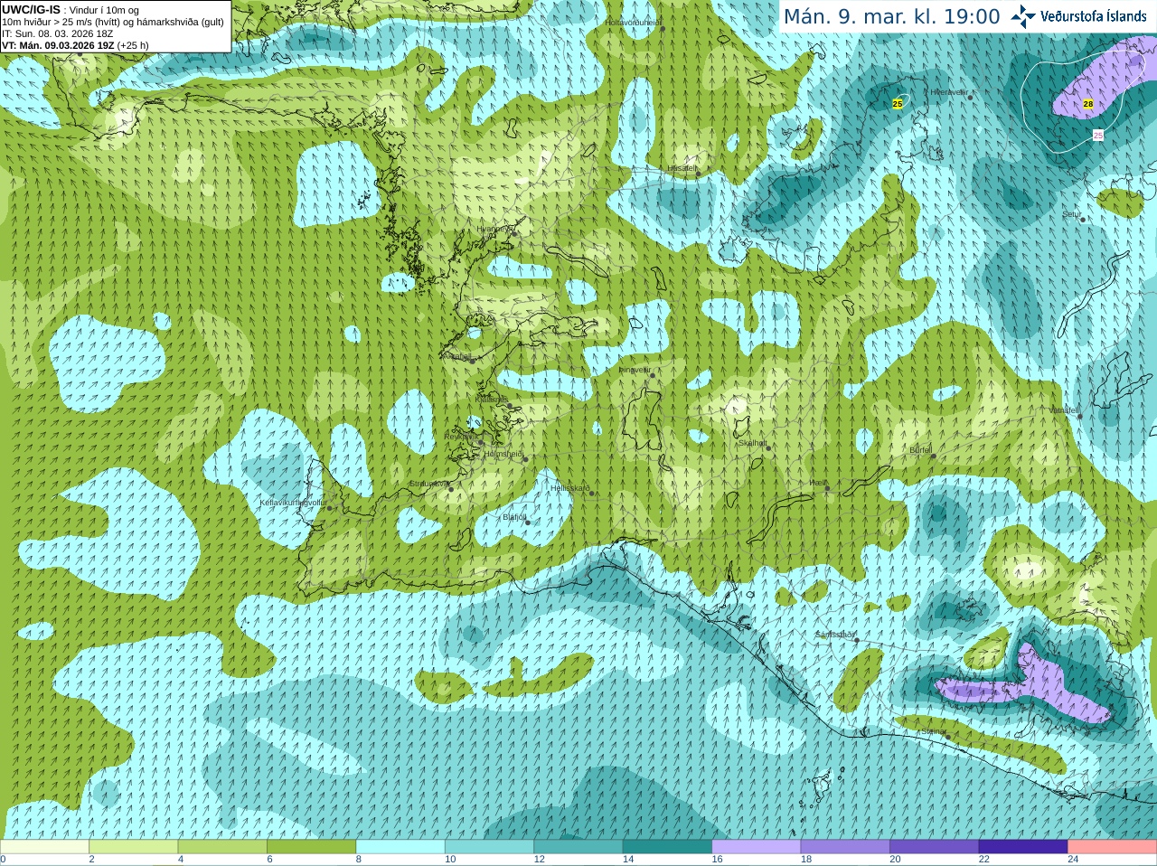The width and height of the screenshot is (1157, 866).
Task: Click the map date 'Mán. 9. mar. kl. 19:00'
Action: point(891,16)
